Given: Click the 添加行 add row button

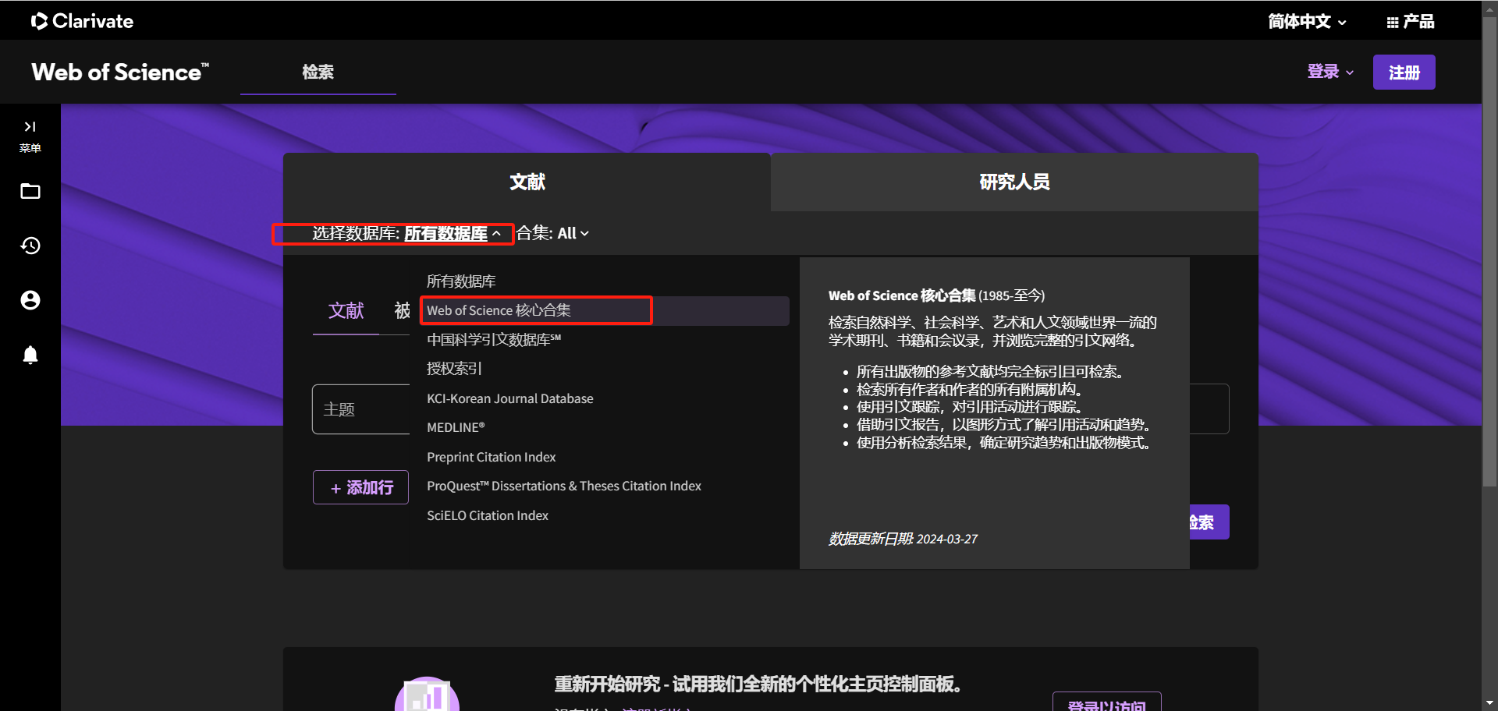Looking at the screenshot, I should (x=360, y=487).
